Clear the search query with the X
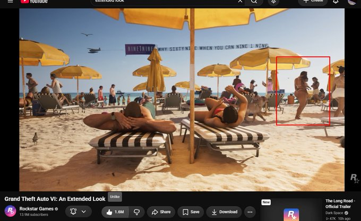This screenshot has width=361, height=221. 240,2
